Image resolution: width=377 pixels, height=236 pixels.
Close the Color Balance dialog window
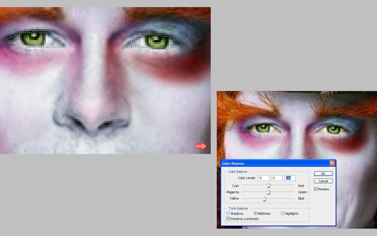(332, 163)
